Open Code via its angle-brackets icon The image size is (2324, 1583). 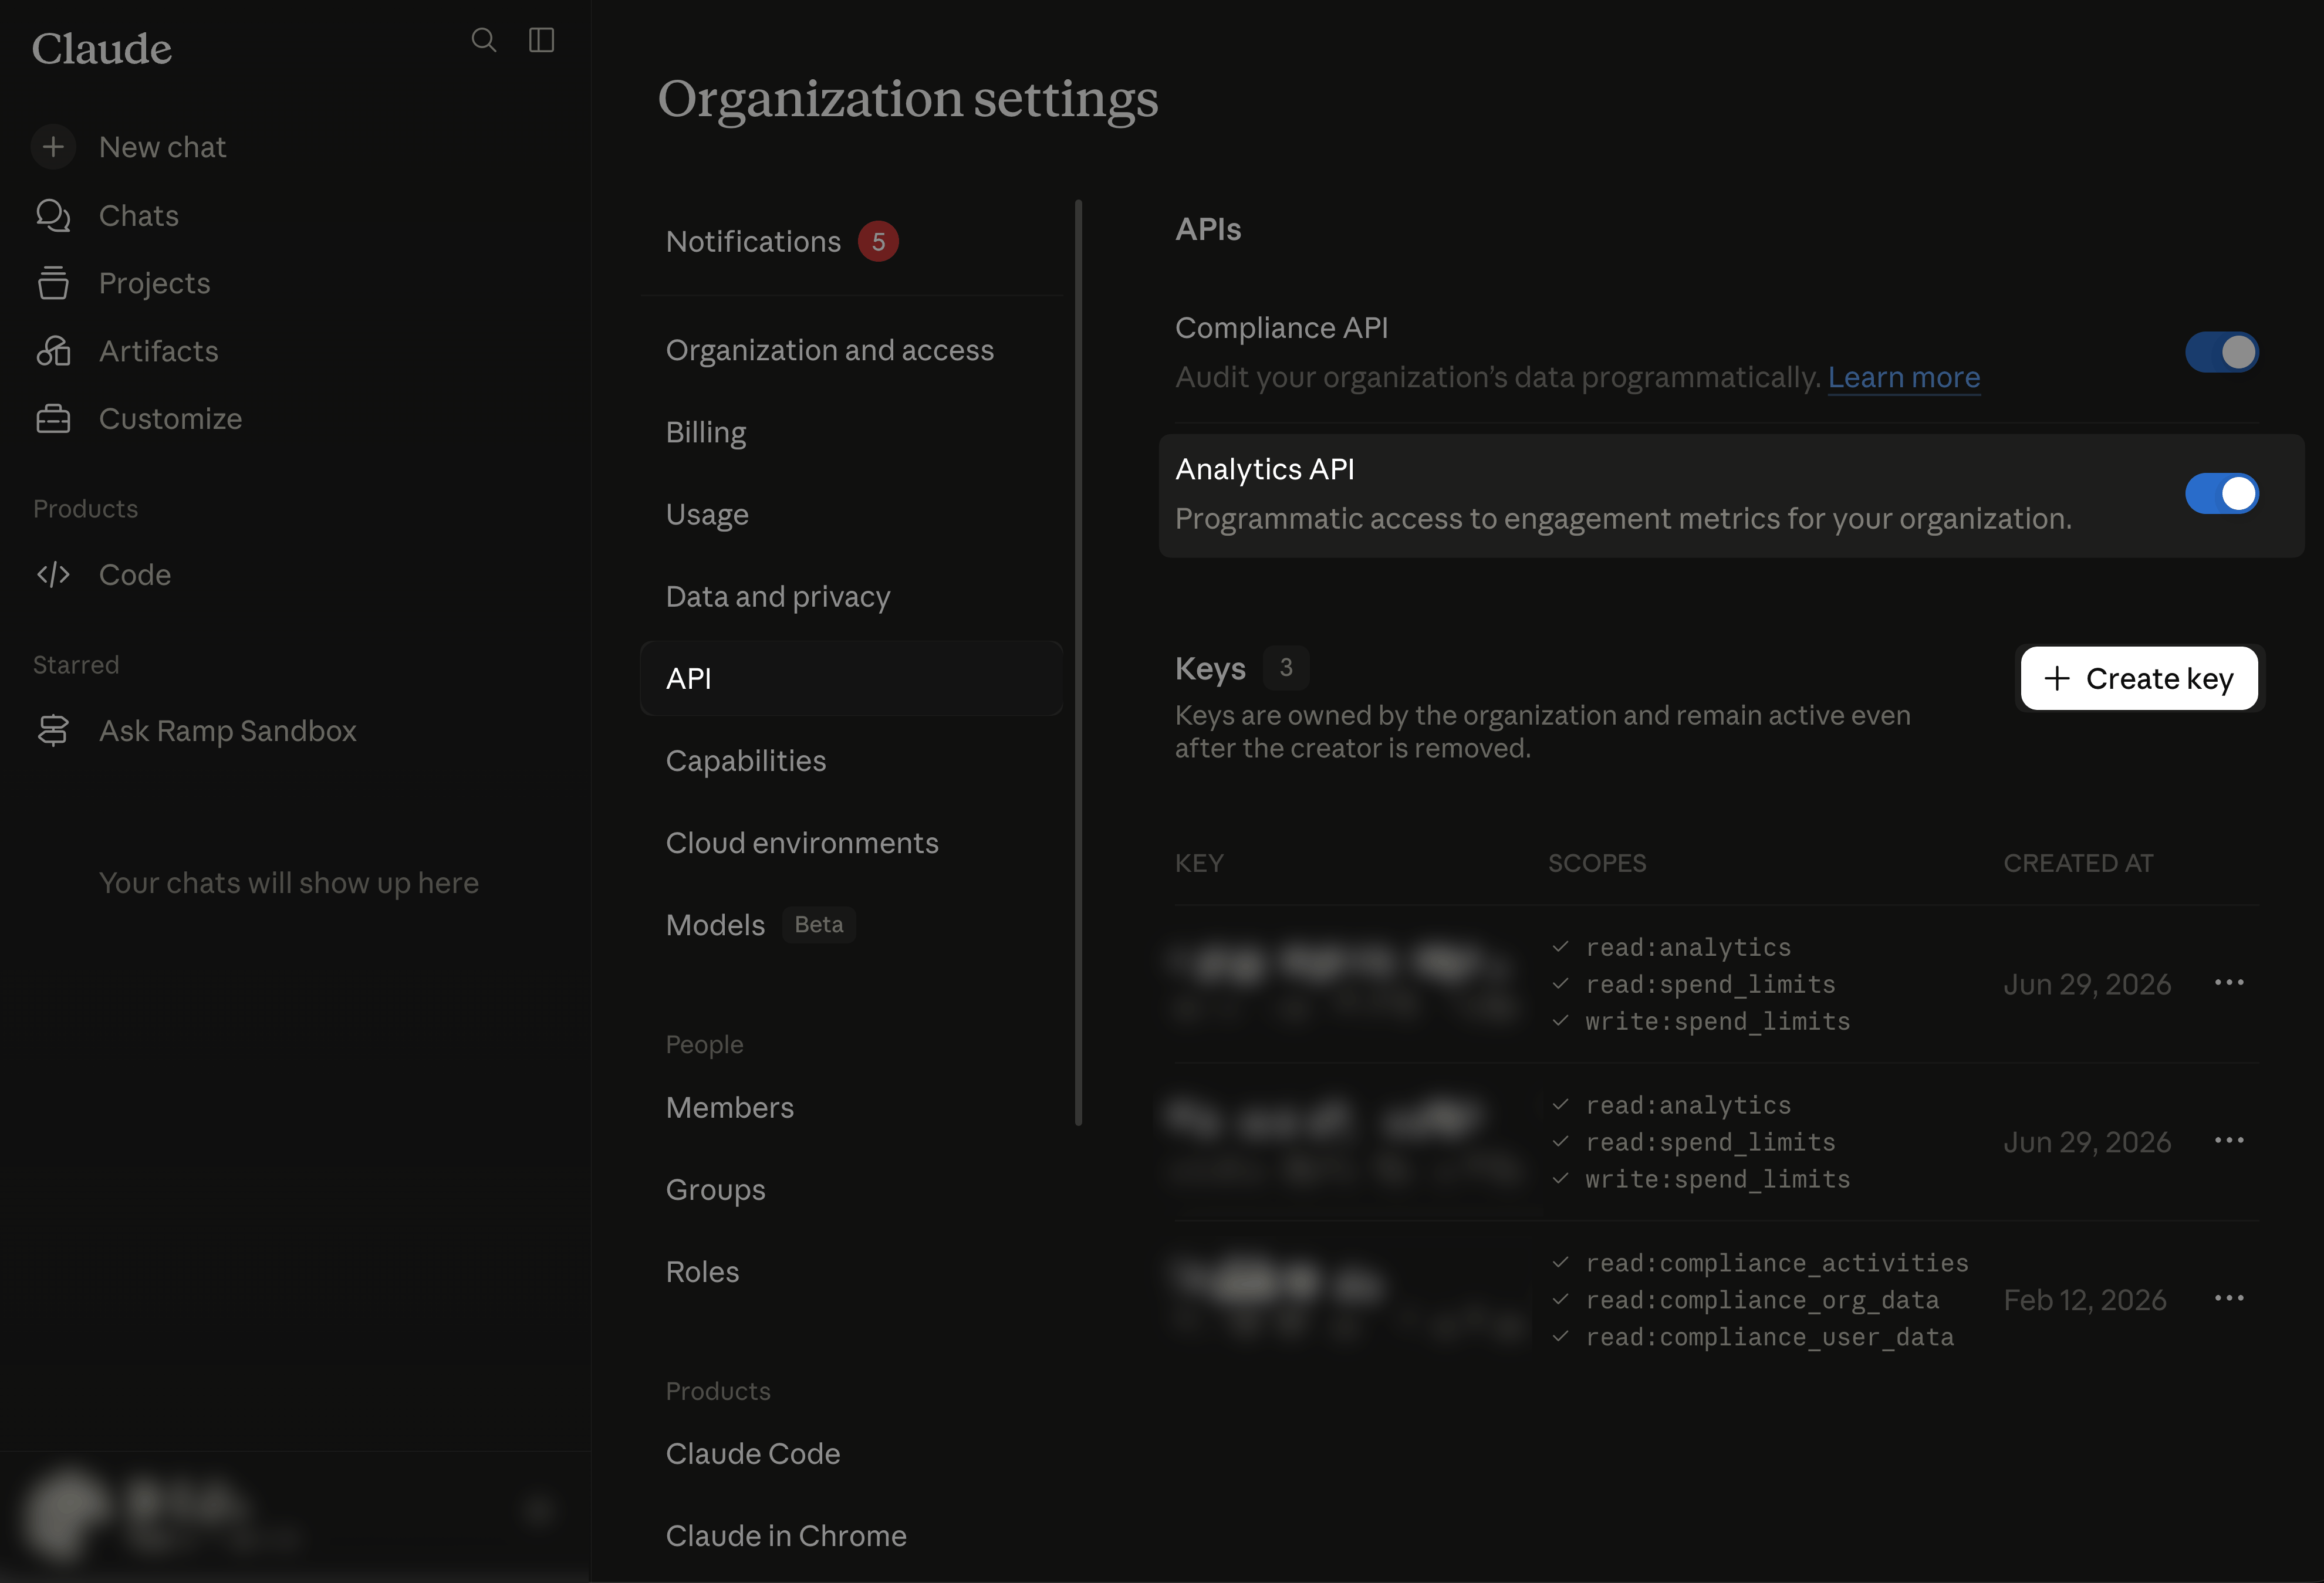(53, 575)
